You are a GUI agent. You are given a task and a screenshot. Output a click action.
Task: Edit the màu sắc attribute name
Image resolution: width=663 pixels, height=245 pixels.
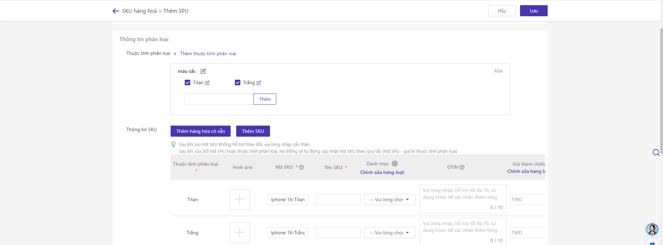coord(203,71)
